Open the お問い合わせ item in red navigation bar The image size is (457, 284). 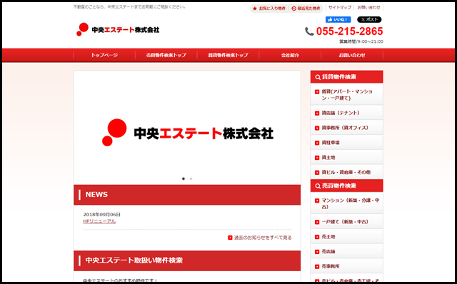(x=352, y=55)
